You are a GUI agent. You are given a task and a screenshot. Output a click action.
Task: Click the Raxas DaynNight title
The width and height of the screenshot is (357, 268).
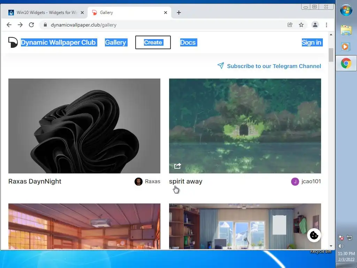[35, 181]
